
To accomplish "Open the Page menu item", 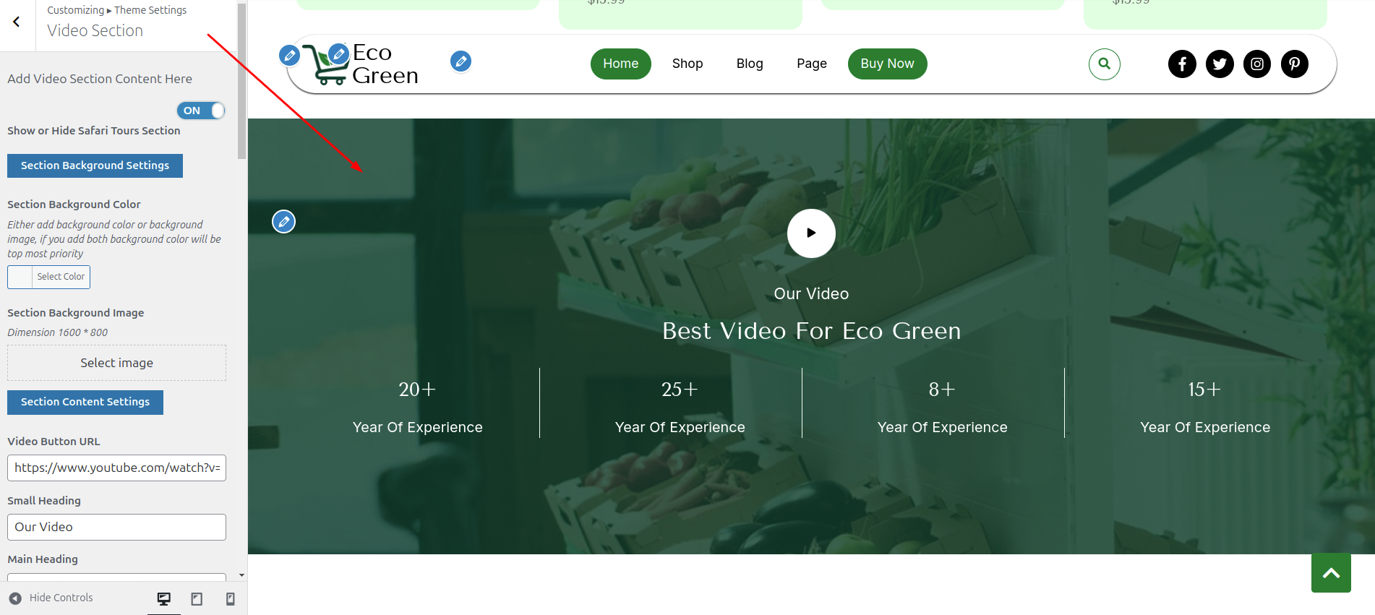I will pos(812,64).
